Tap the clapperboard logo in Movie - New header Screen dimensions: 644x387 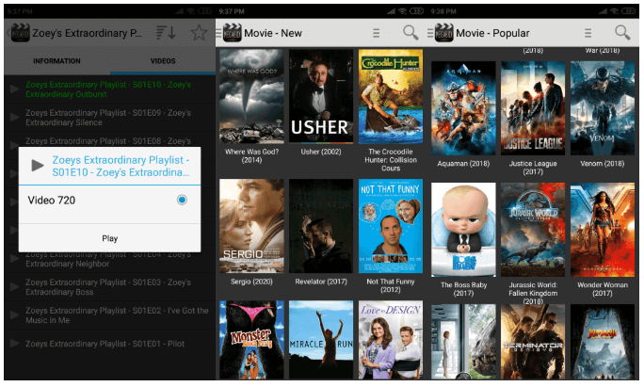click(232, 33)
